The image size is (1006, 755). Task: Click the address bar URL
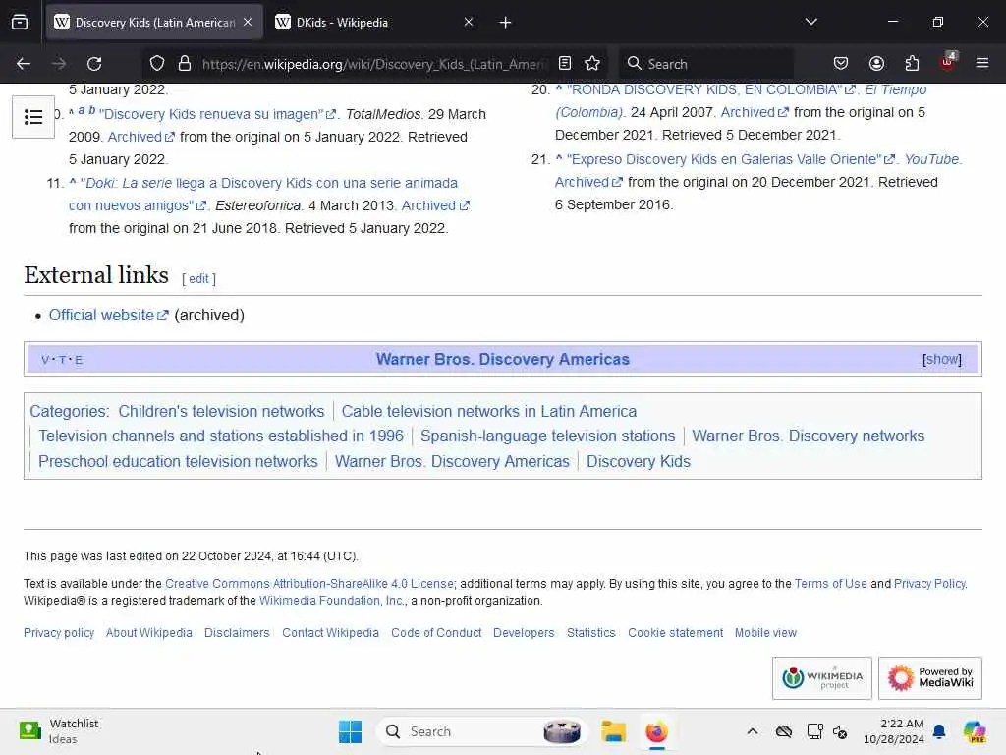(374, 64)
